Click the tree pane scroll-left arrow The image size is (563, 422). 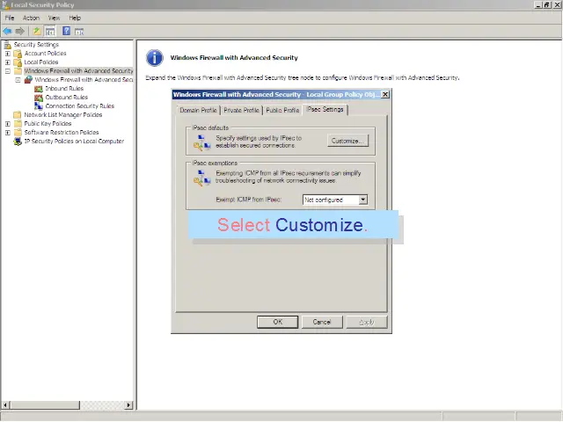tap(5, 405)
